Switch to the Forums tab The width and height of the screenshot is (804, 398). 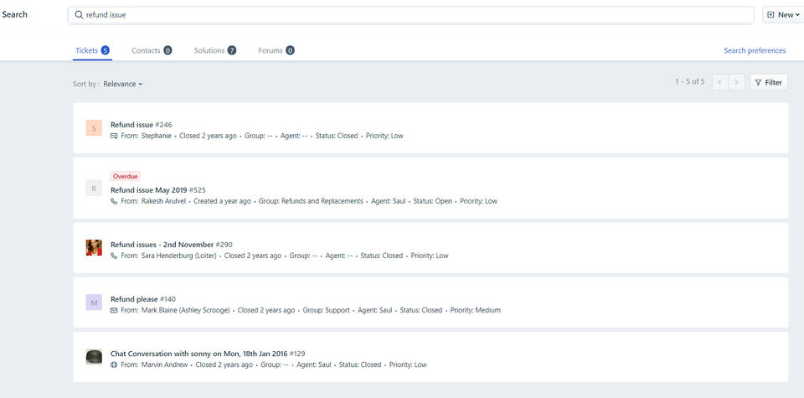tap(276, 50)
